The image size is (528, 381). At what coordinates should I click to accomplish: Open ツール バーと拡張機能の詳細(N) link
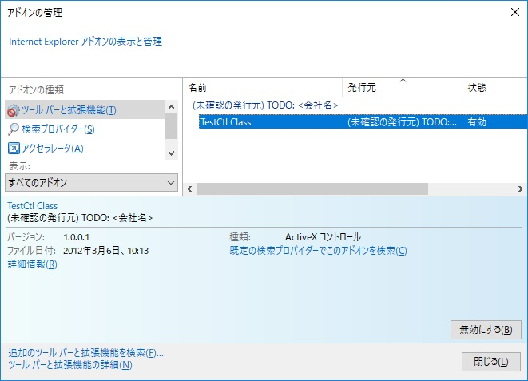click(x=70, y=365)
